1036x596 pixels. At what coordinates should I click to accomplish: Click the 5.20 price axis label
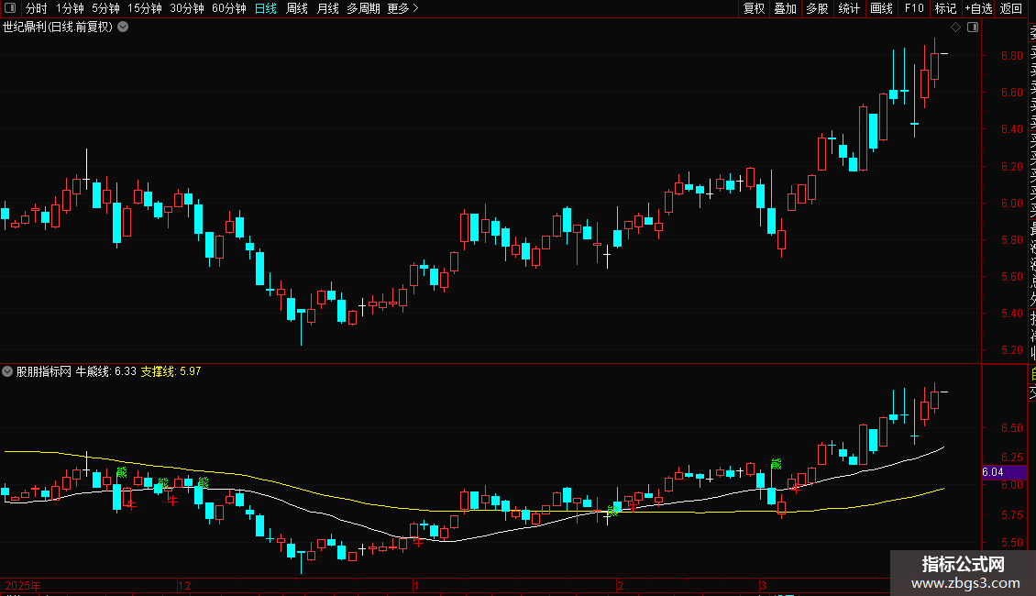click(1011, 350)
